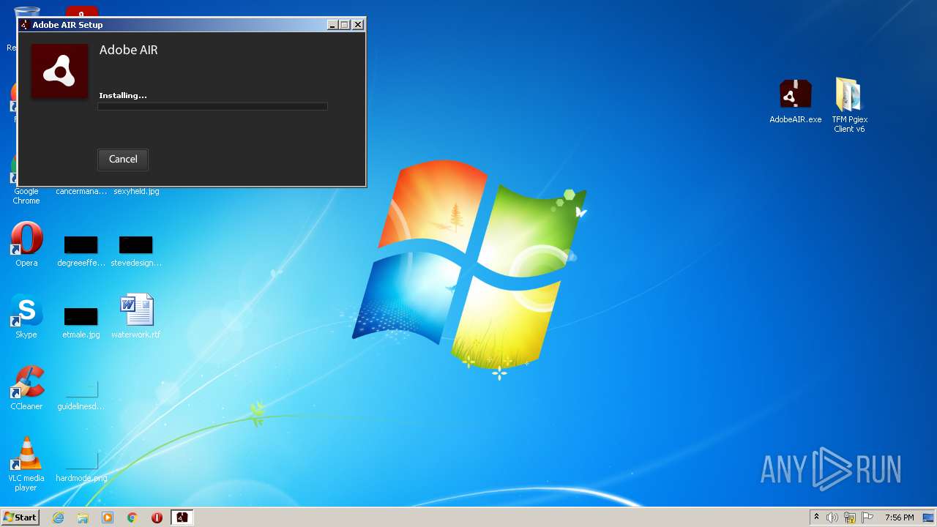Viewport: 937px width, 527px height.
Task: Select the etmale.jpg desktop file
Action: pyautogui.click(x=81, y=323)
